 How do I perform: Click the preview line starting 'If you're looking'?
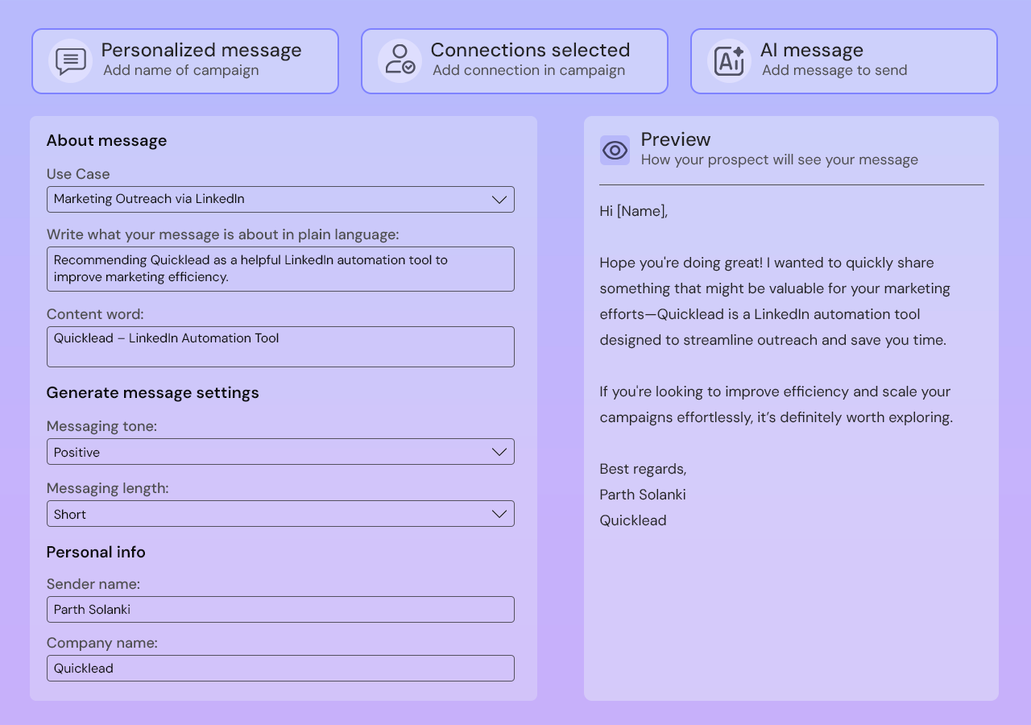point(775,391)
